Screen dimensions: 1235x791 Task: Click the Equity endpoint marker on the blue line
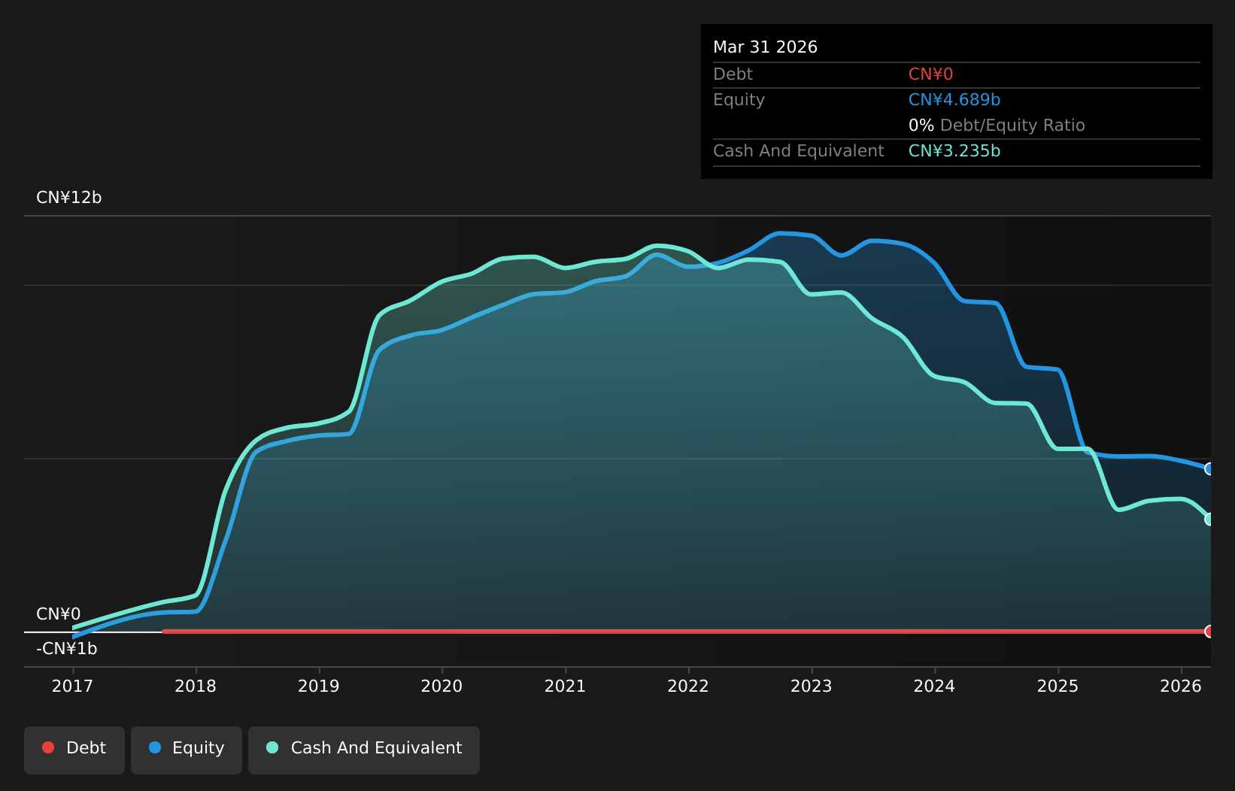(1209, 468)
